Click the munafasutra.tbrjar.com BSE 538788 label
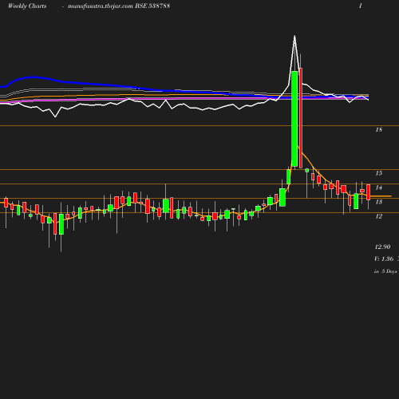399x399 pixels. coord(119,6)
